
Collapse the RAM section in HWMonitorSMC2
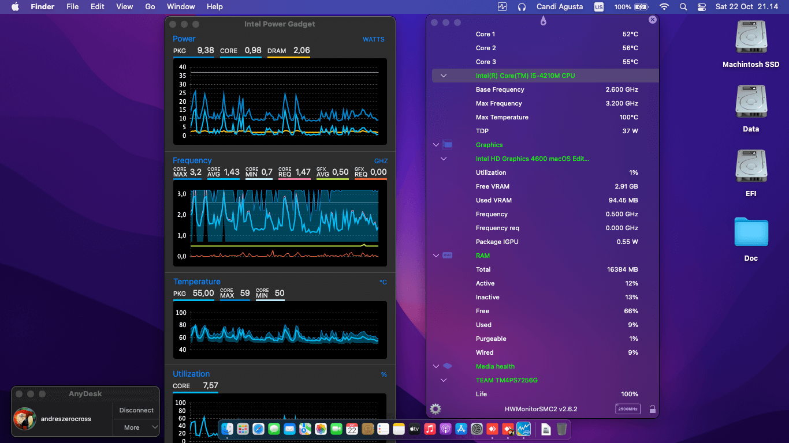pyautogui.click(x=437, y=256)
